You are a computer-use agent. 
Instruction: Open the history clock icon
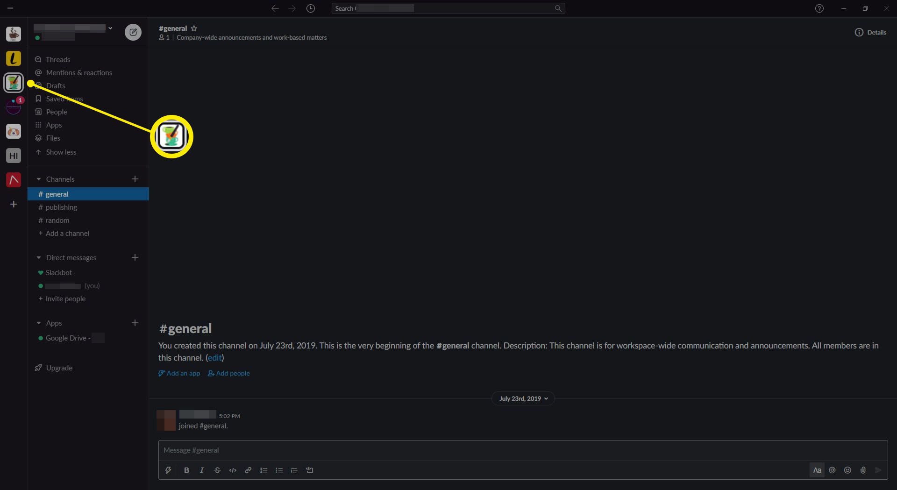[311, 8]
